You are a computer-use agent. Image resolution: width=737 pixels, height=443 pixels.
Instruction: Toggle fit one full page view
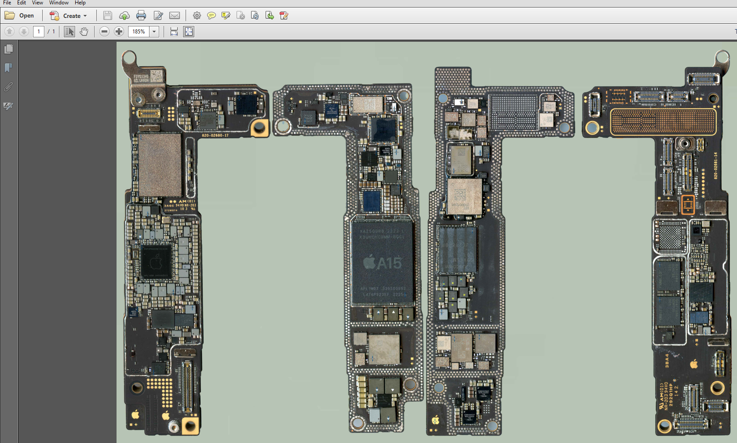point(189,32)
